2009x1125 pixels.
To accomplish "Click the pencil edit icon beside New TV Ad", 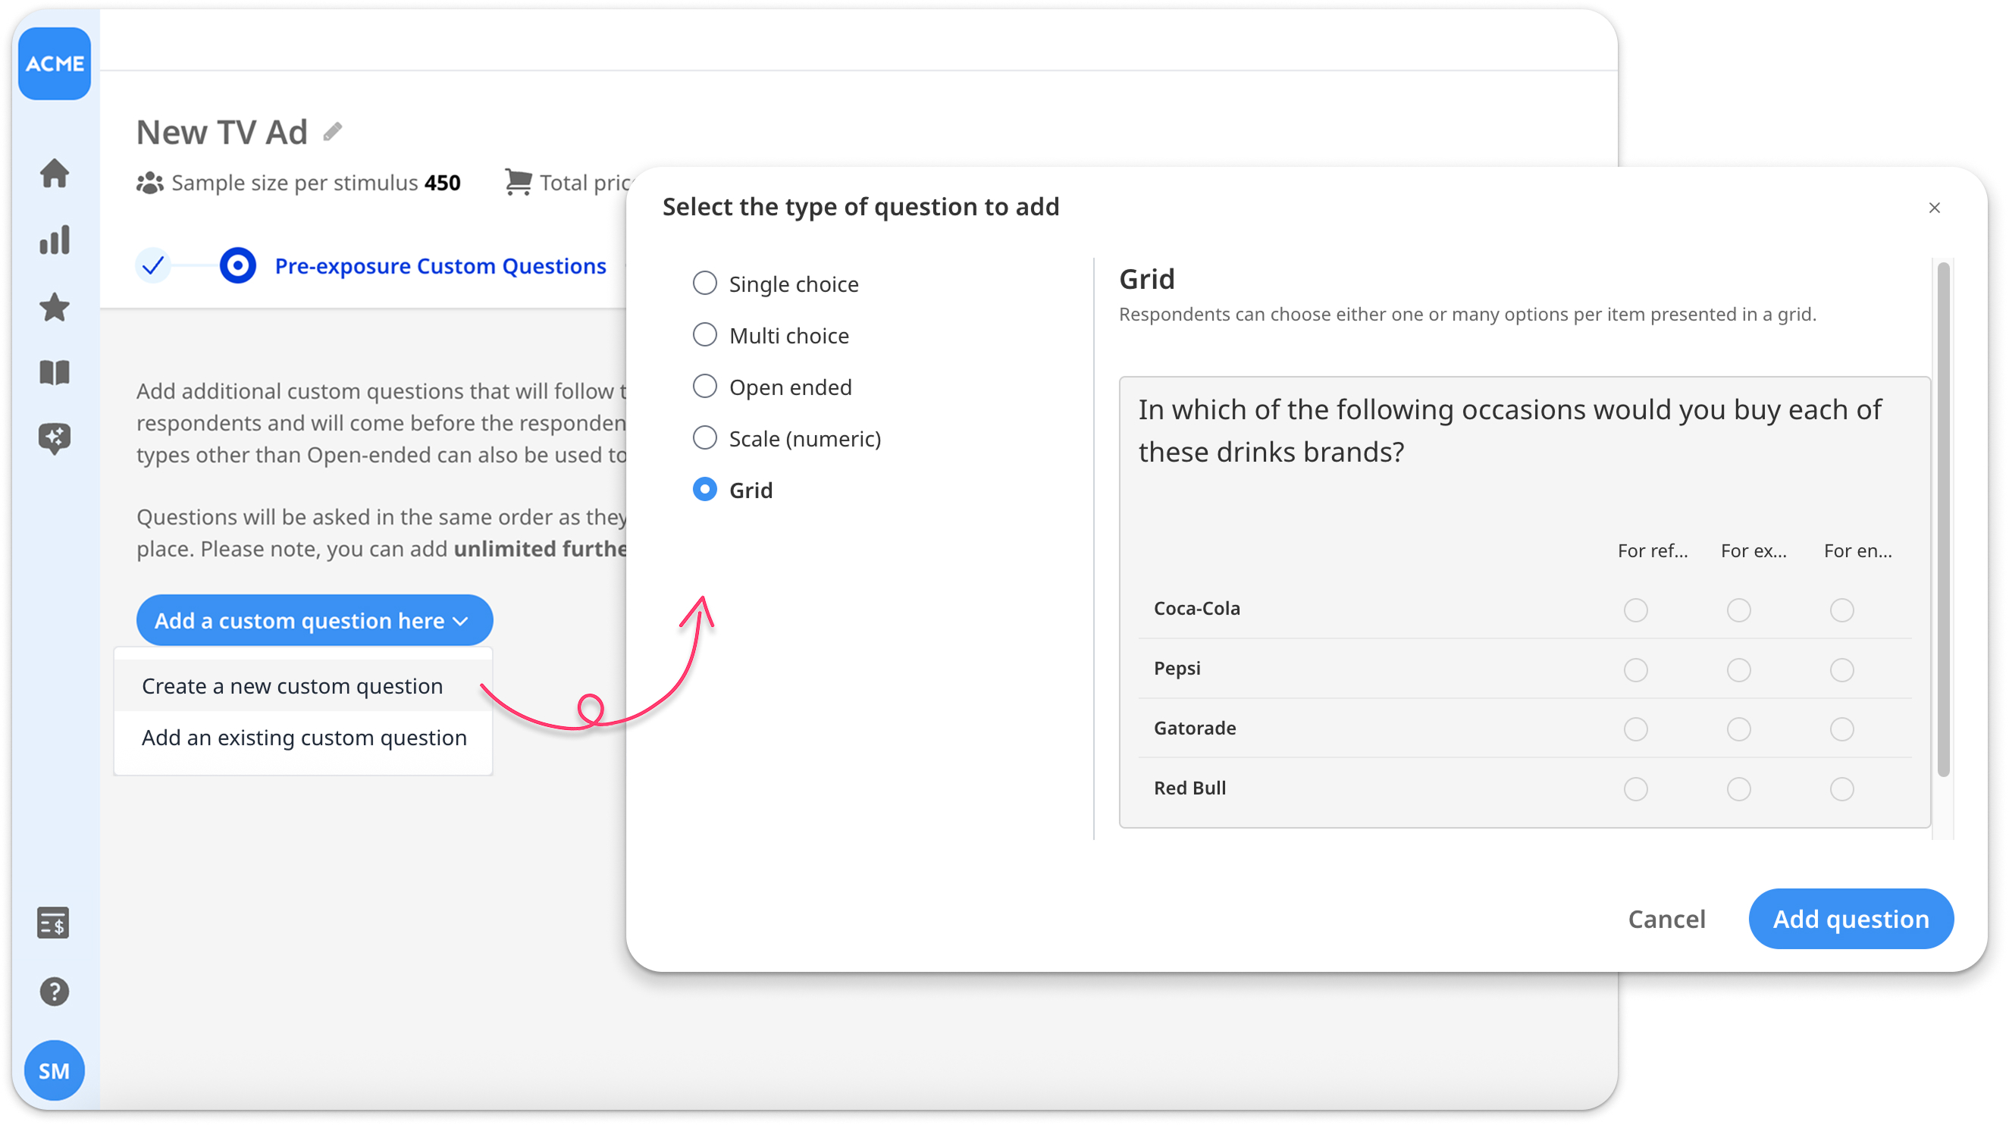I will click(333, 132).
